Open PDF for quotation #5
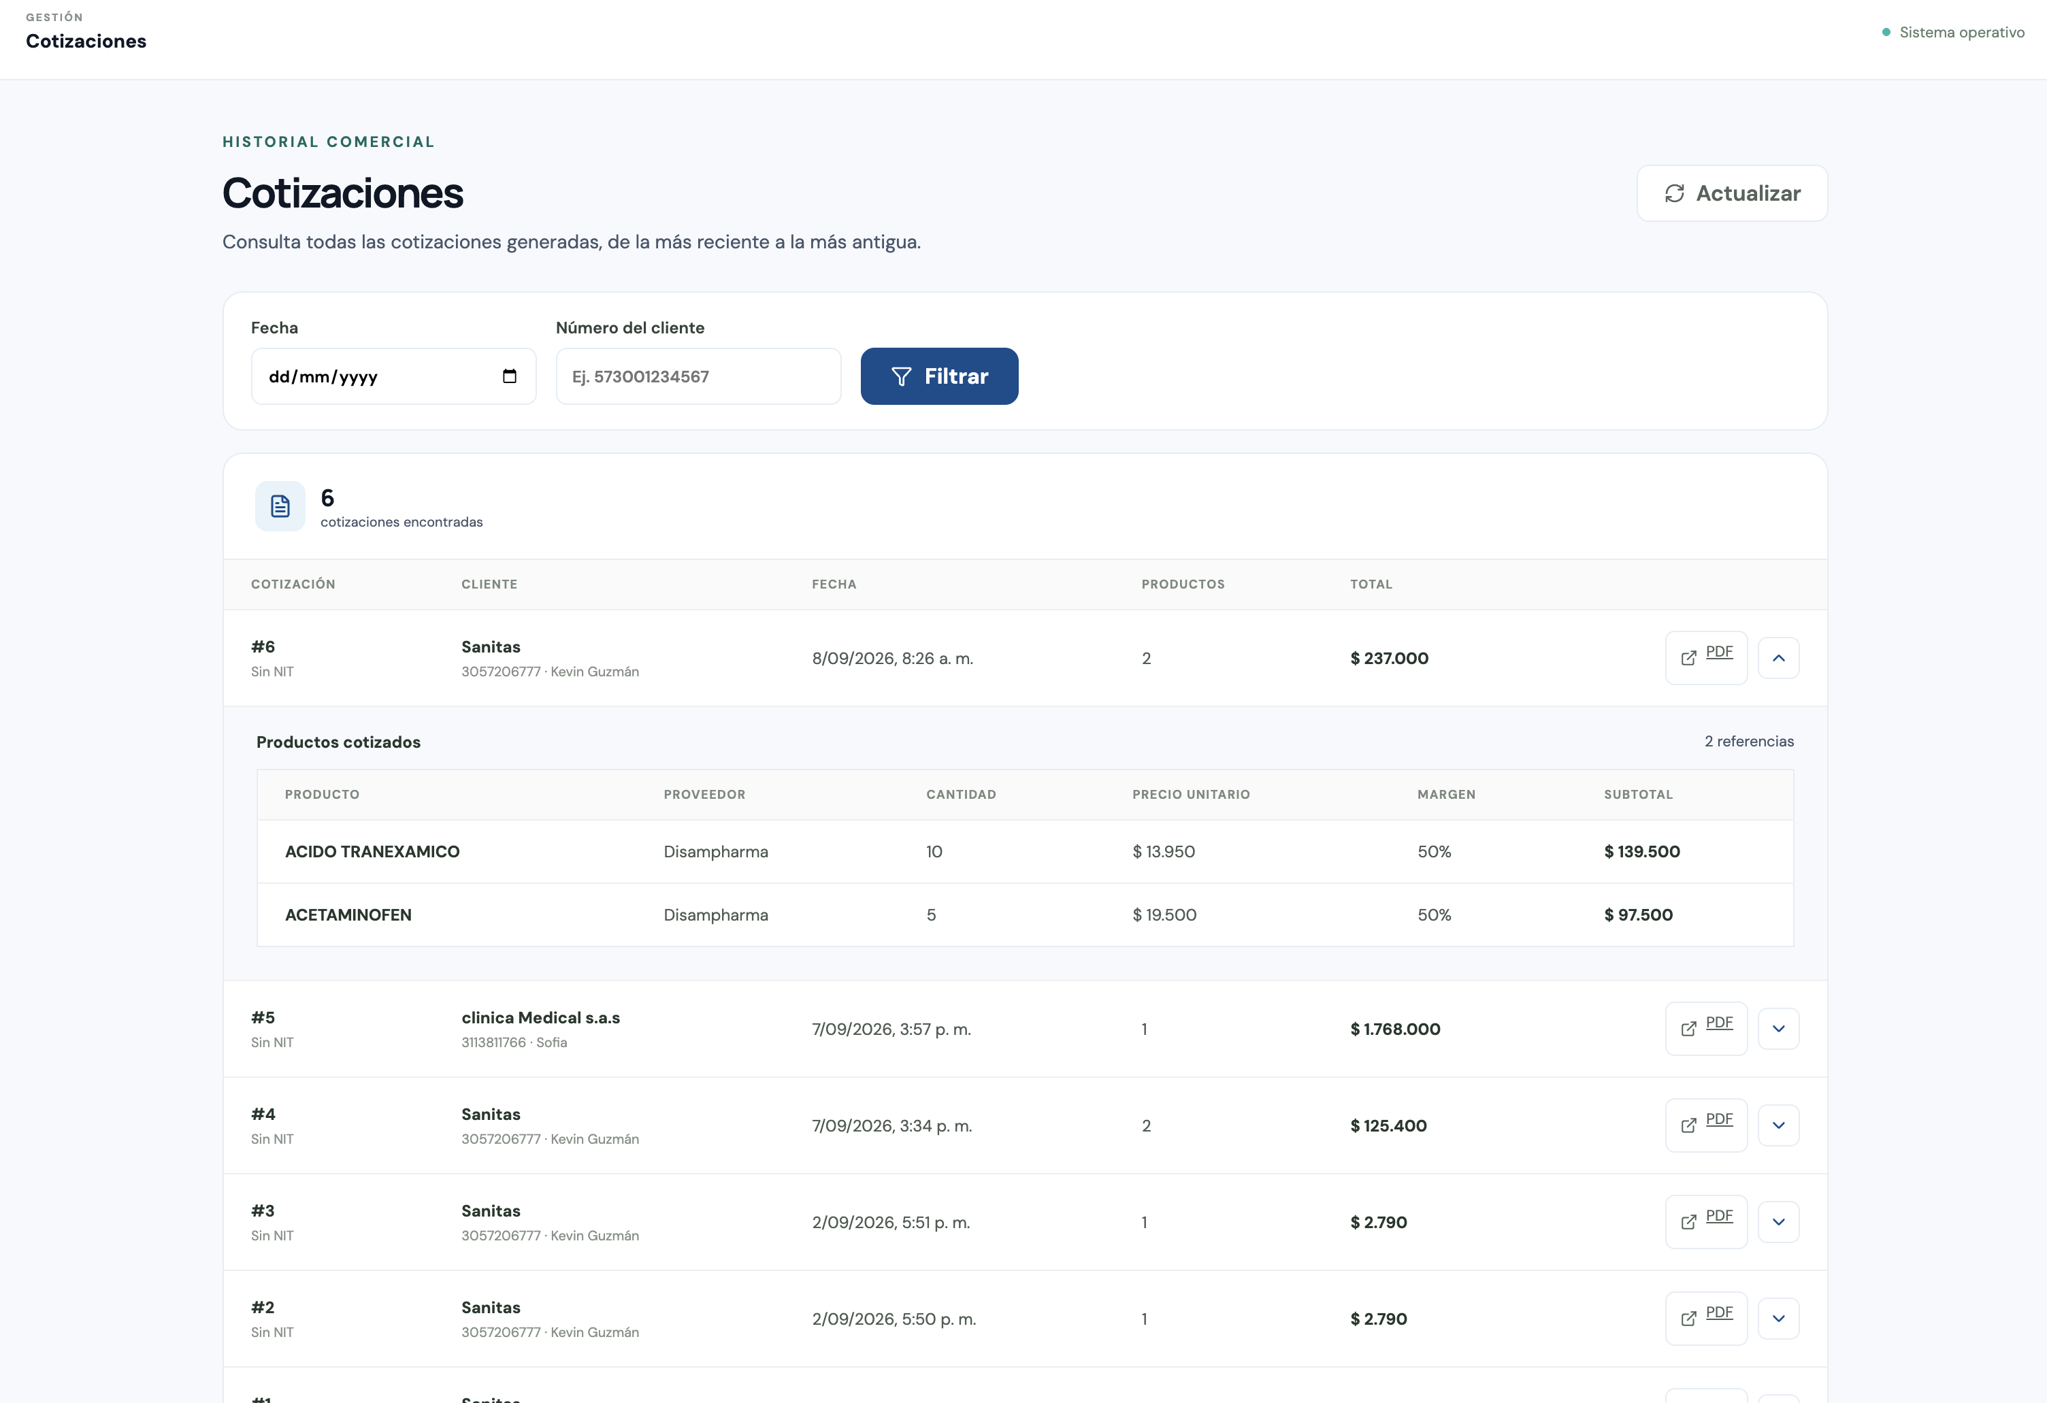 coord(1706,1029)
